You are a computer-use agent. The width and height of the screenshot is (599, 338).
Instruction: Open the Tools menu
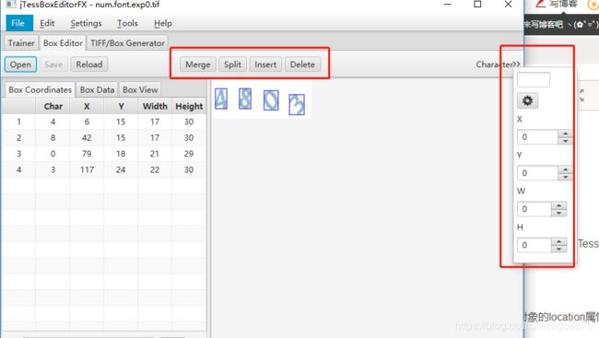(127, 23)
